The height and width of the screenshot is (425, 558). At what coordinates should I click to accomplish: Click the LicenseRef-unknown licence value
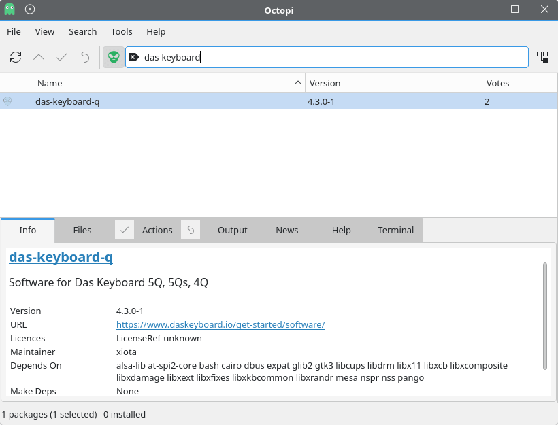[159, 338]
